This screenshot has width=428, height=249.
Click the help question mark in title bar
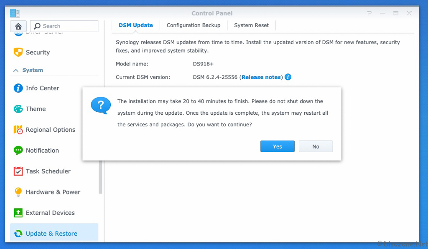coord(369,13)
